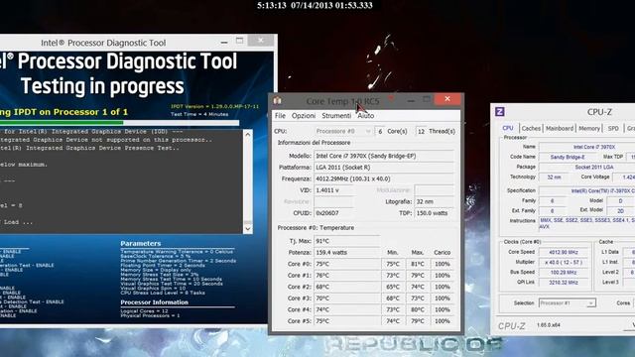Viewport: 635px width, 357px height.
Task: Open the Strumenti menu in Core Temp
Action: pyautogui.click(x=336, y=116)
